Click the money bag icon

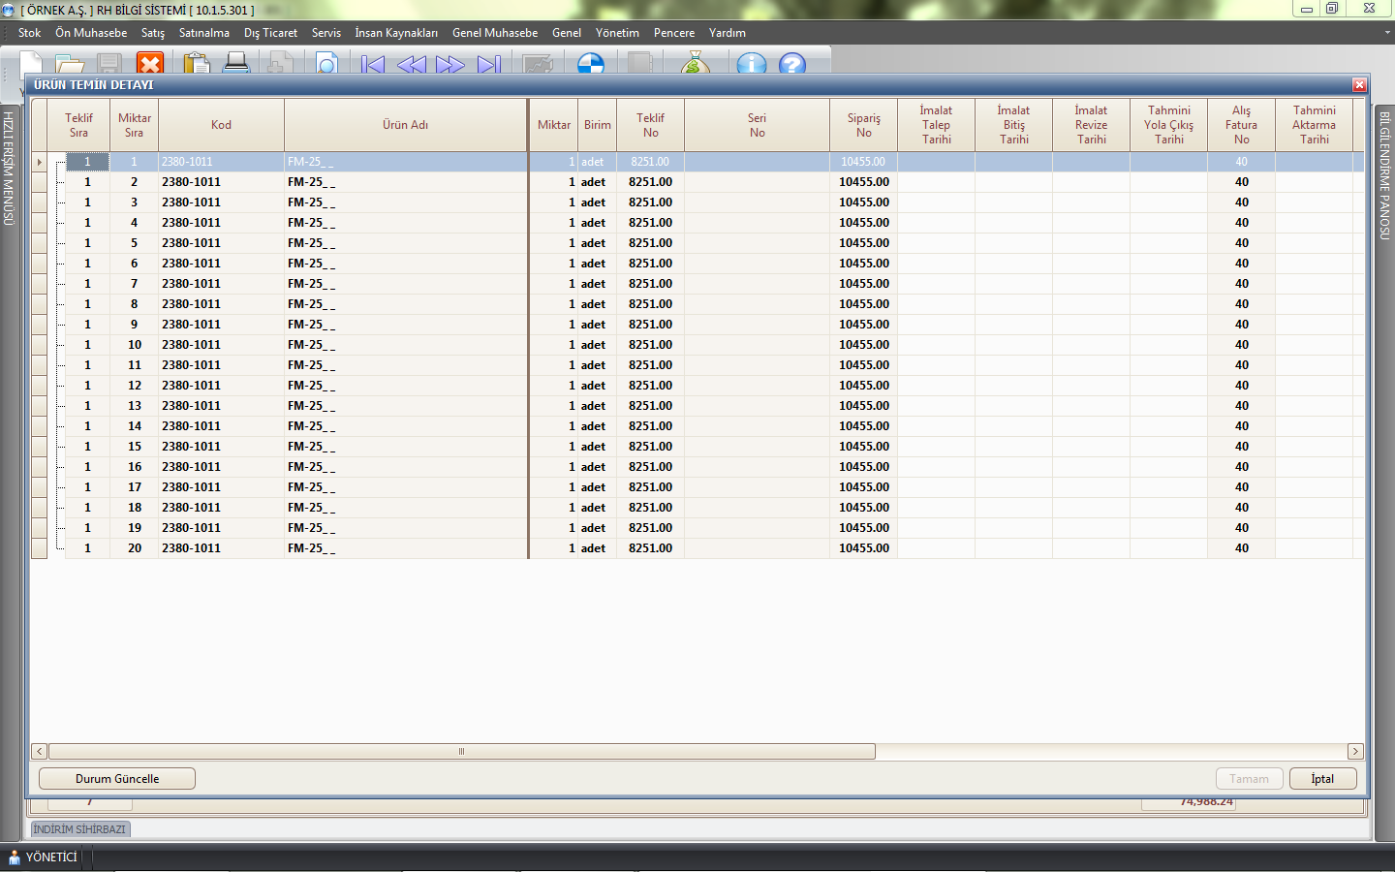pos(695,64)
